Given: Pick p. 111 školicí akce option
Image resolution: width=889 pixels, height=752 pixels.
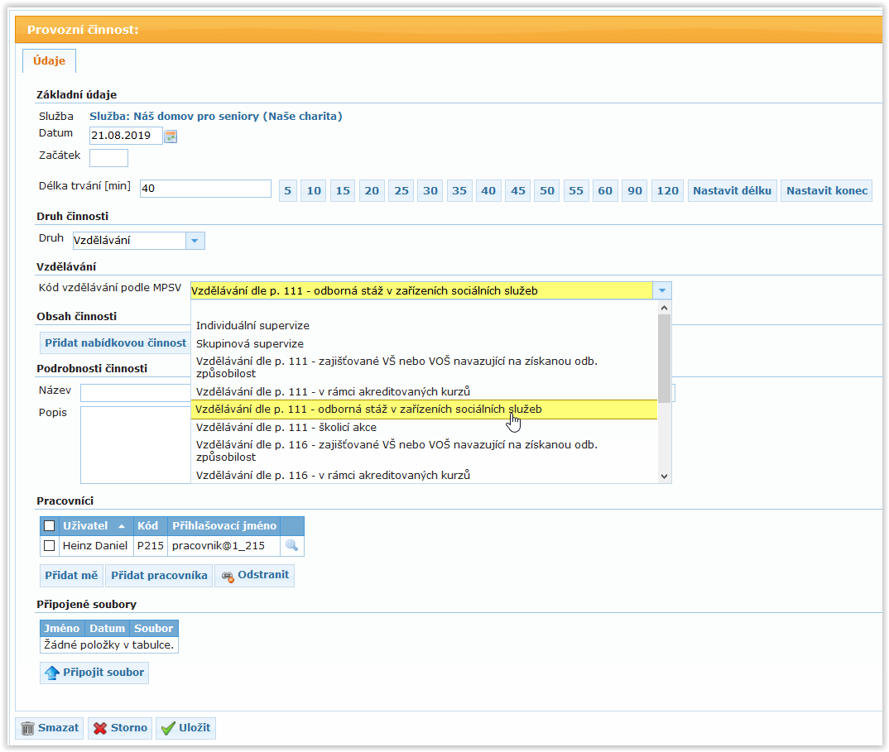Looking at the screenshot, I should point(424,427).
